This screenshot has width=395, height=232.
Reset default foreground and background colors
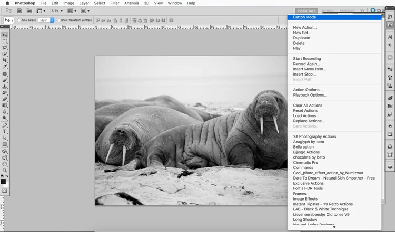(2, 176)
